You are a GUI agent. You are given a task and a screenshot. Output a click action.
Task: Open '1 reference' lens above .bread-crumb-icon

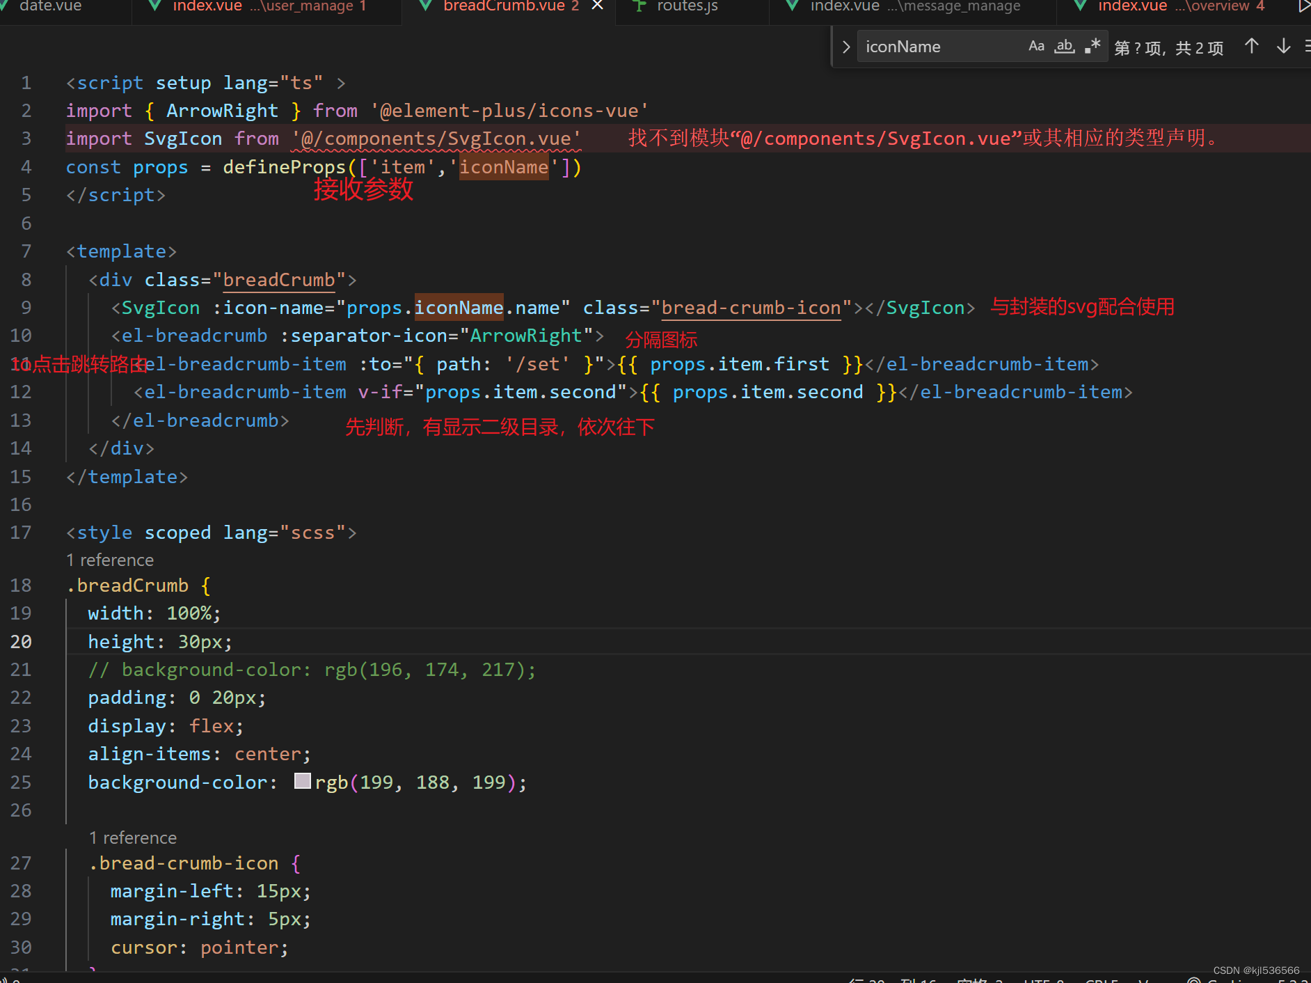tap(133, 837)
